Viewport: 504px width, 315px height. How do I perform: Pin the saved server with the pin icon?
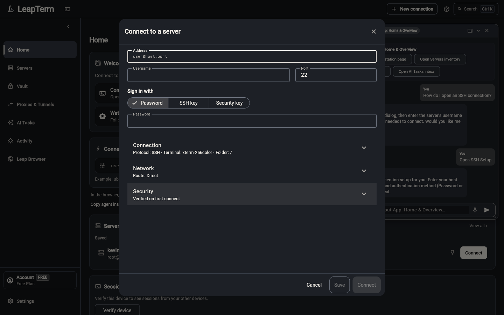click(453, 253)
